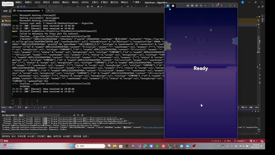Switch to the 监视 1 watch tab
The height and width of the screenshot is (155, 275).
coord(86,136)
